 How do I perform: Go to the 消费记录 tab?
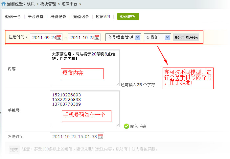(58, 17)
